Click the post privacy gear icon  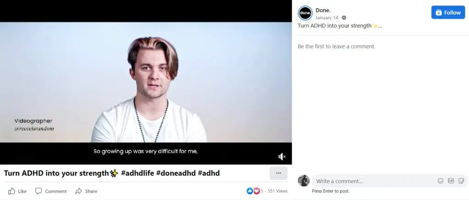(344, 18)
